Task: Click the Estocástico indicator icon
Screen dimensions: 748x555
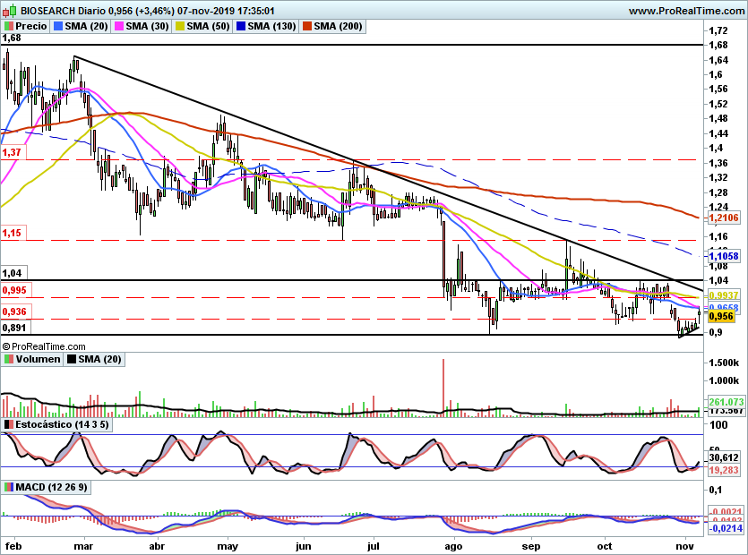Action: click(9, 424)
